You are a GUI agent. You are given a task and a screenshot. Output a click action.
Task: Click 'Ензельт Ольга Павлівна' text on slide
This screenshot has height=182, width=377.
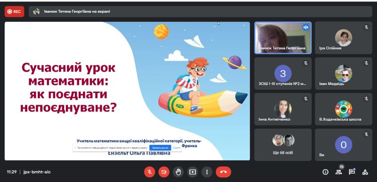[x=139, y=153]
